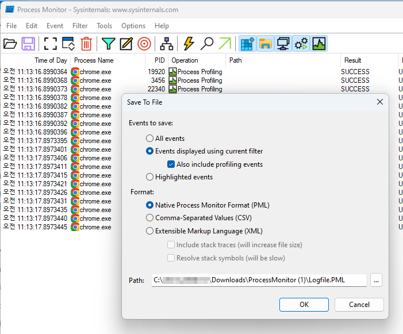
Task: Click the Highlight pencil toolbar icon
Action: point(126,44)
